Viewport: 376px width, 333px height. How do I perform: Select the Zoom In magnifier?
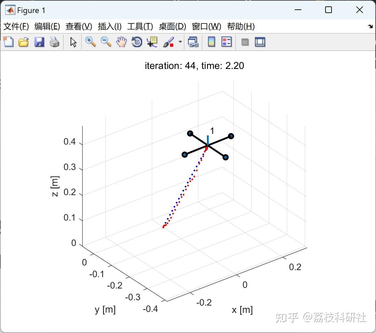tap(90, 42)
